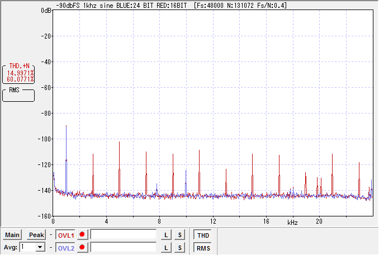Click the 20 label on the frequency axis
The height and width of the screenshot is (255, 379).
(x=319, y=221)
